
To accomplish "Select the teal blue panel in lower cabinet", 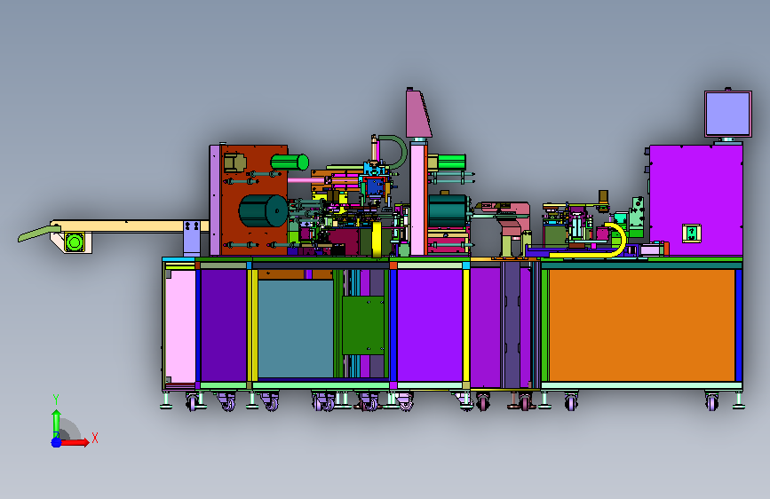I will coord(296,329).
